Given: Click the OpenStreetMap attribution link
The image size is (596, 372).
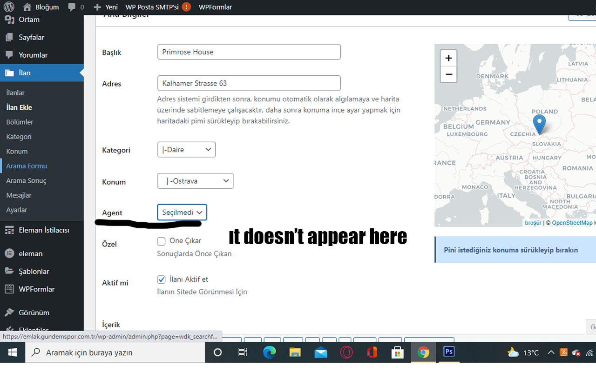Looking at the screenshot, I should pos(572,223).
